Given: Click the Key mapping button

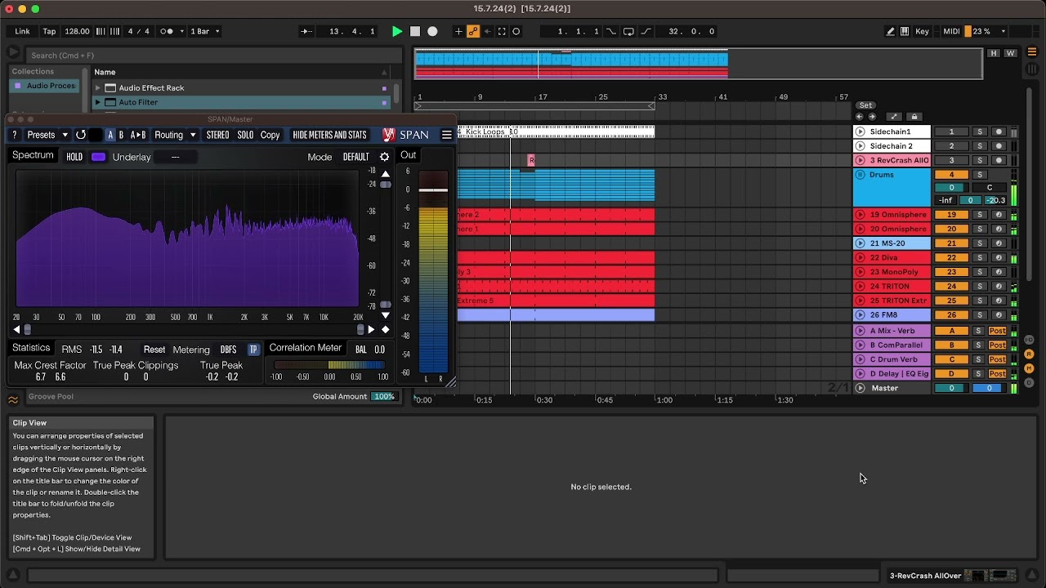Looking at the screenshot, I should tap(922, 31).
